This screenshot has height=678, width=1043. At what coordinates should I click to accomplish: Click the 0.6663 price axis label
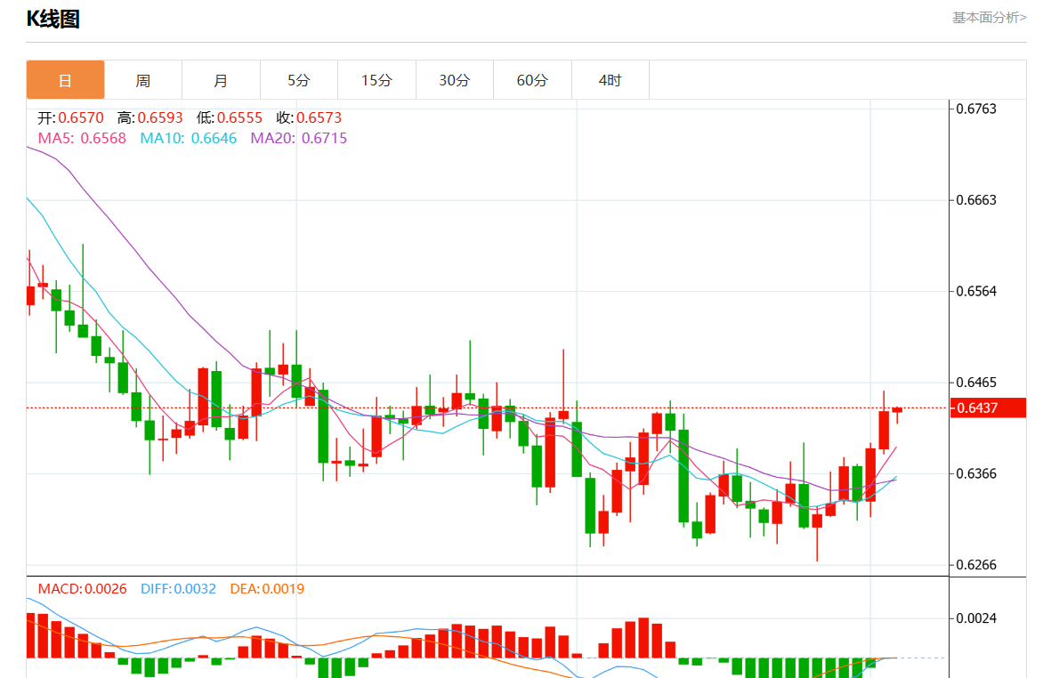pos(976,200)
